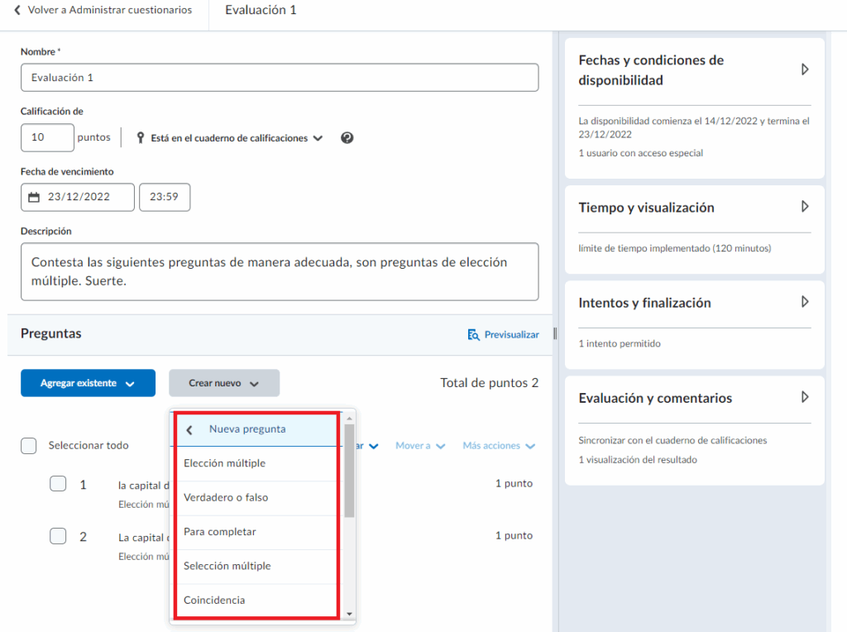
Task: Expand Evaluación y comentarios panel arrow
Action: [805, 397]
